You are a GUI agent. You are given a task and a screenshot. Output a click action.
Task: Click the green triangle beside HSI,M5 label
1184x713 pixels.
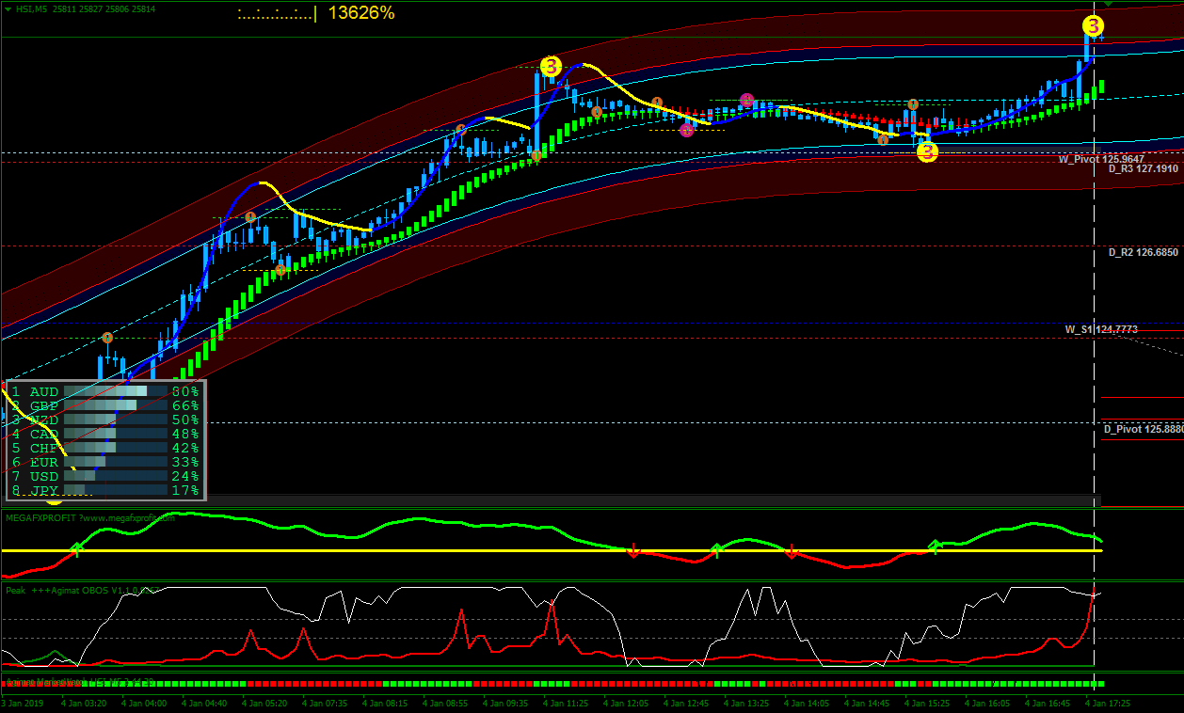[8, 8]
